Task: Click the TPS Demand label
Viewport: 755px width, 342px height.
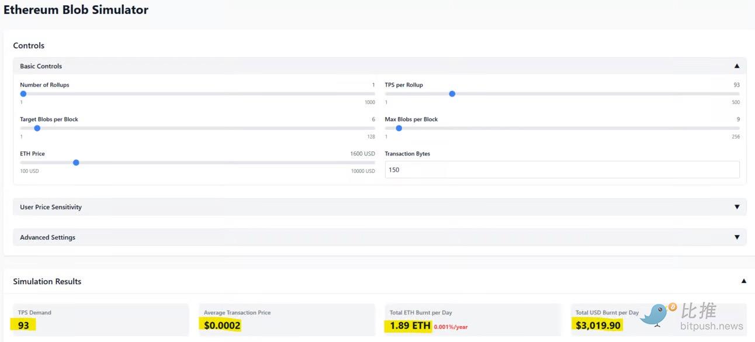Action: tap(34, 313)
